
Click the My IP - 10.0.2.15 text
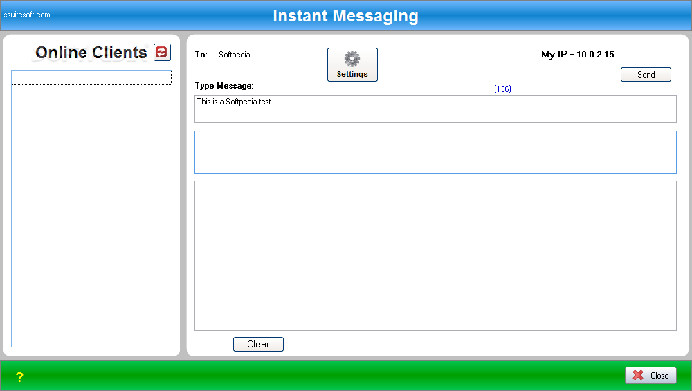tap(577, 54)
